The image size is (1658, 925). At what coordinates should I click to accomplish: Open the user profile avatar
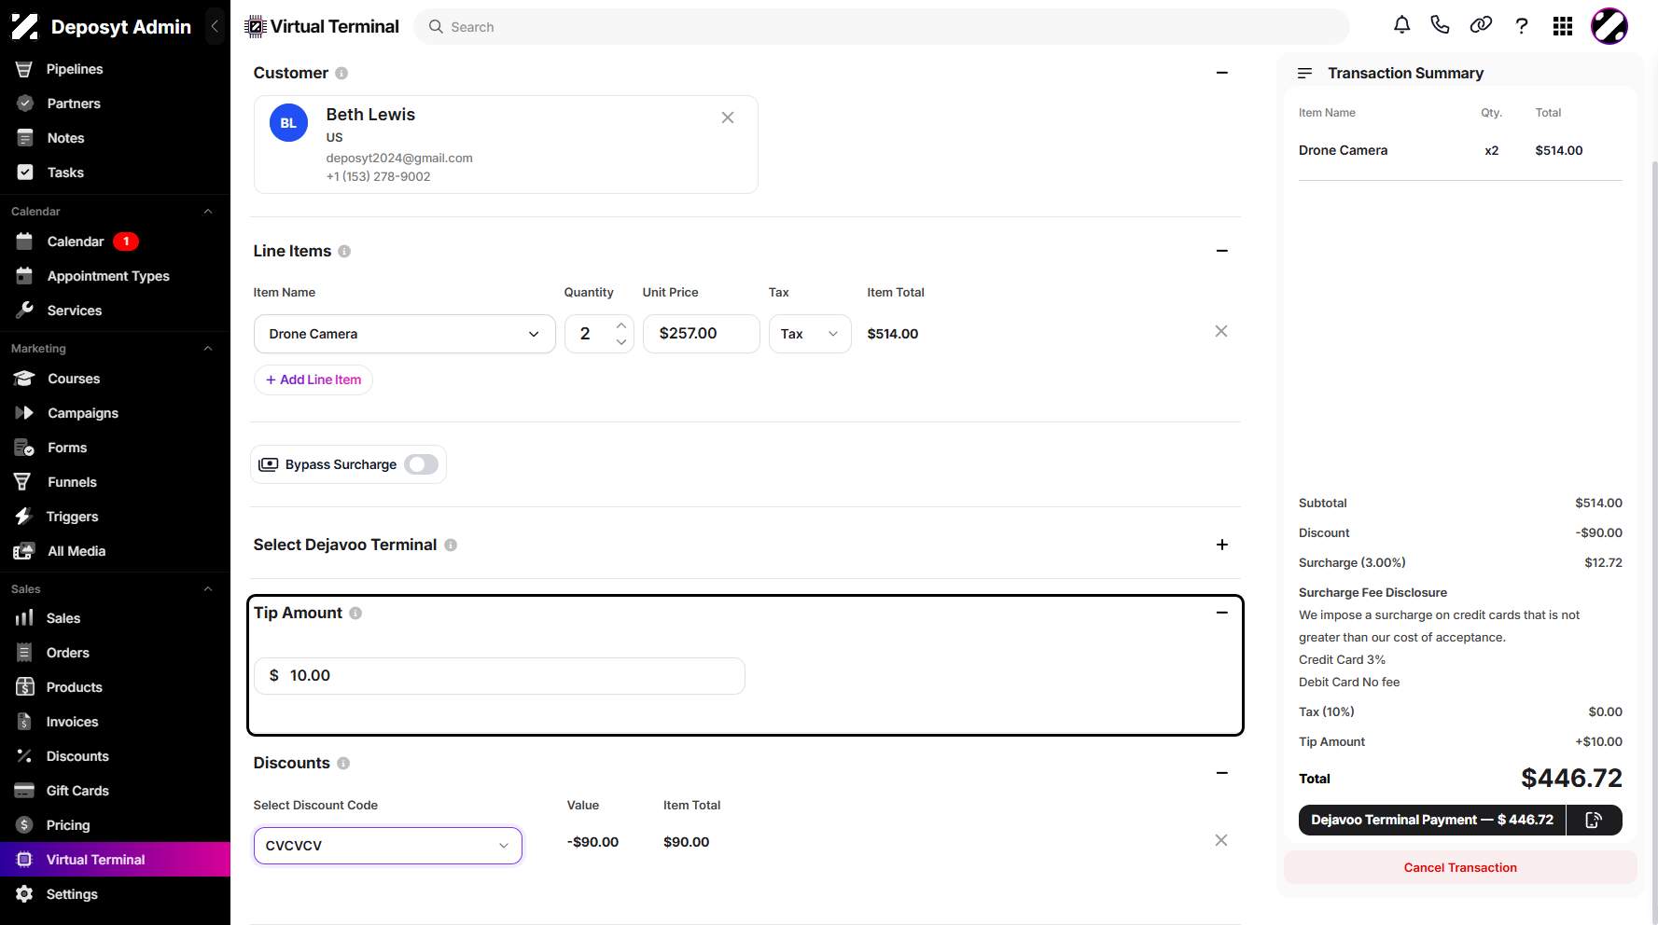(1609, 26)
